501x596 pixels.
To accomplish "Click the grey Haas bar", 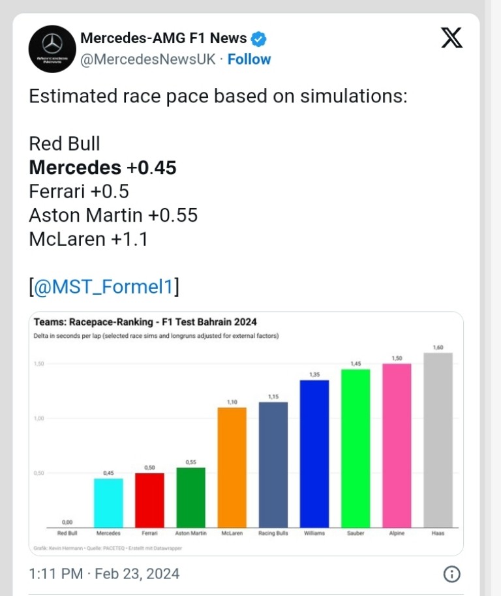I will 438,440.
